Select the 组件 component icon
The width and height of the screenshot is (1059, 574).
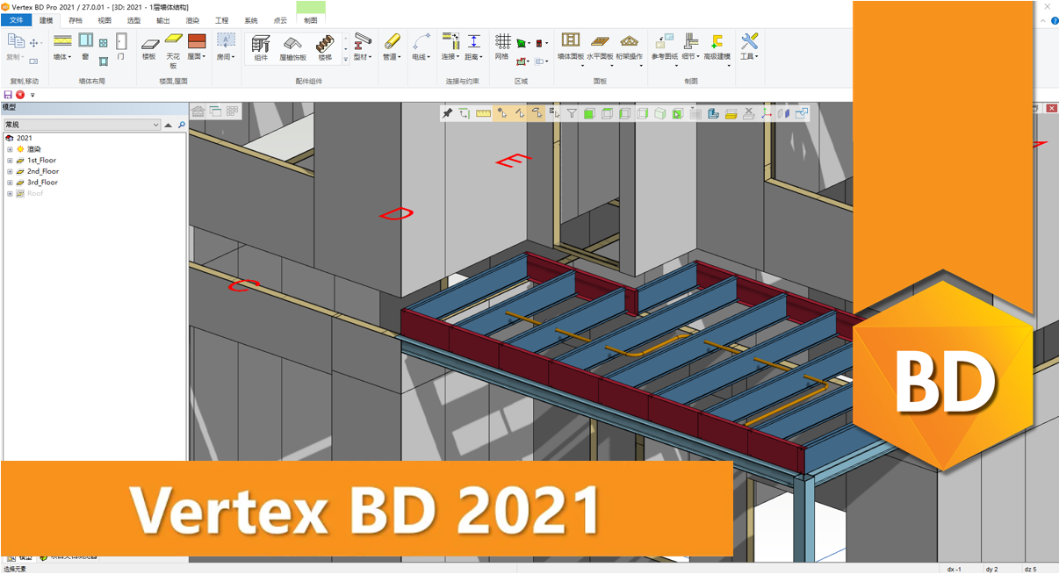point(261,43)
